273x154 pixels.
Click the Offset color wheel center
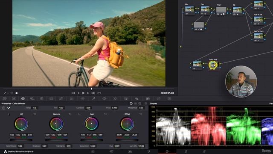(127, 124)
